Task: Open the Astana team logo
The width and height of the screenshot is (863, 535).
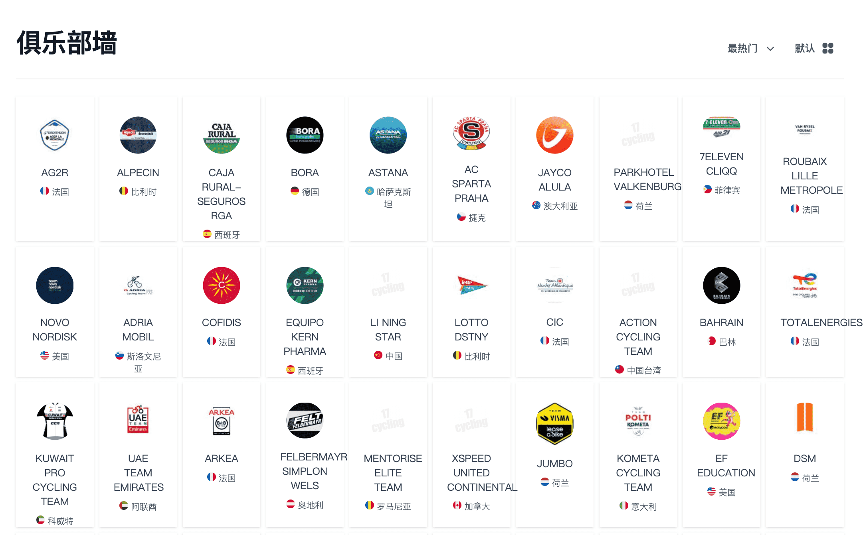Action: pos(388,135)
